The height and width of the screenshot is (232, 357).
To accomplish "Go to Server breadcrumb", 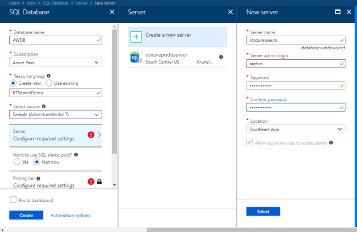I will [x=81, y=3].
